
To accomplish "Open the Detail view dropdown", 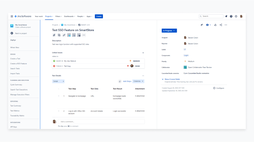I will (x=58, y=81).
